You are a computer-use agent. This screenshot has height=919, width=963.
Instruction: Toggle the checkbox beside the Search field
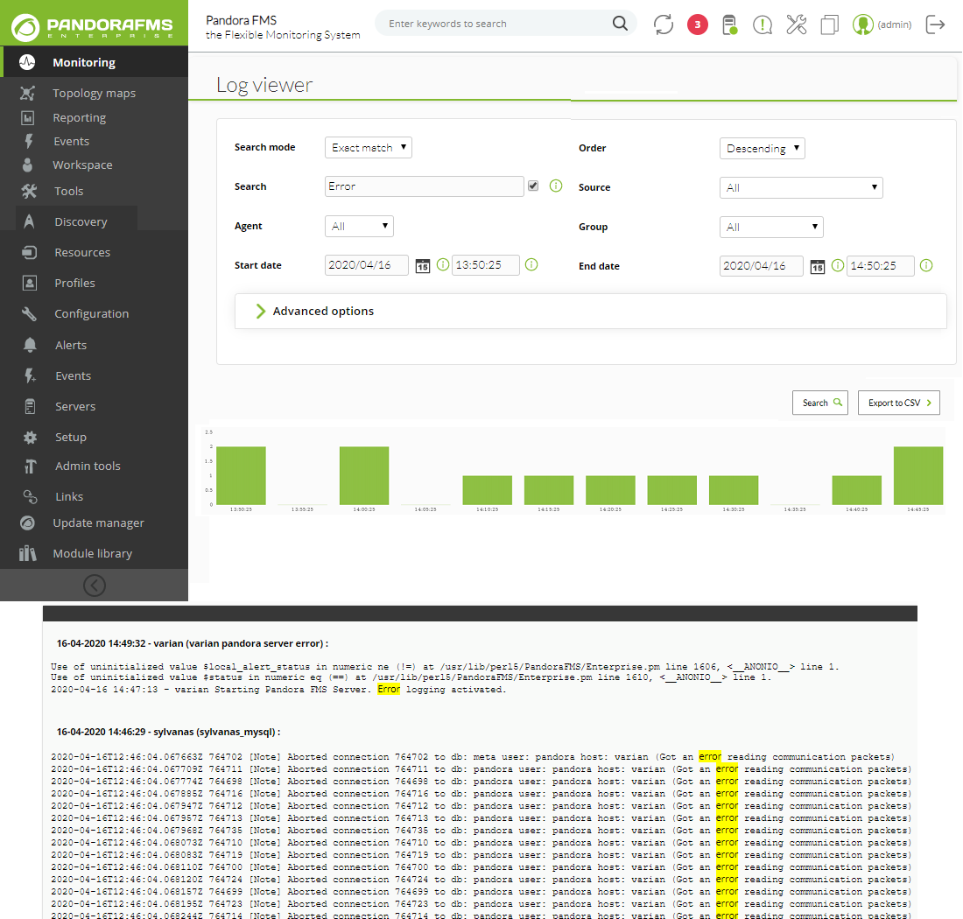(533, 186)
